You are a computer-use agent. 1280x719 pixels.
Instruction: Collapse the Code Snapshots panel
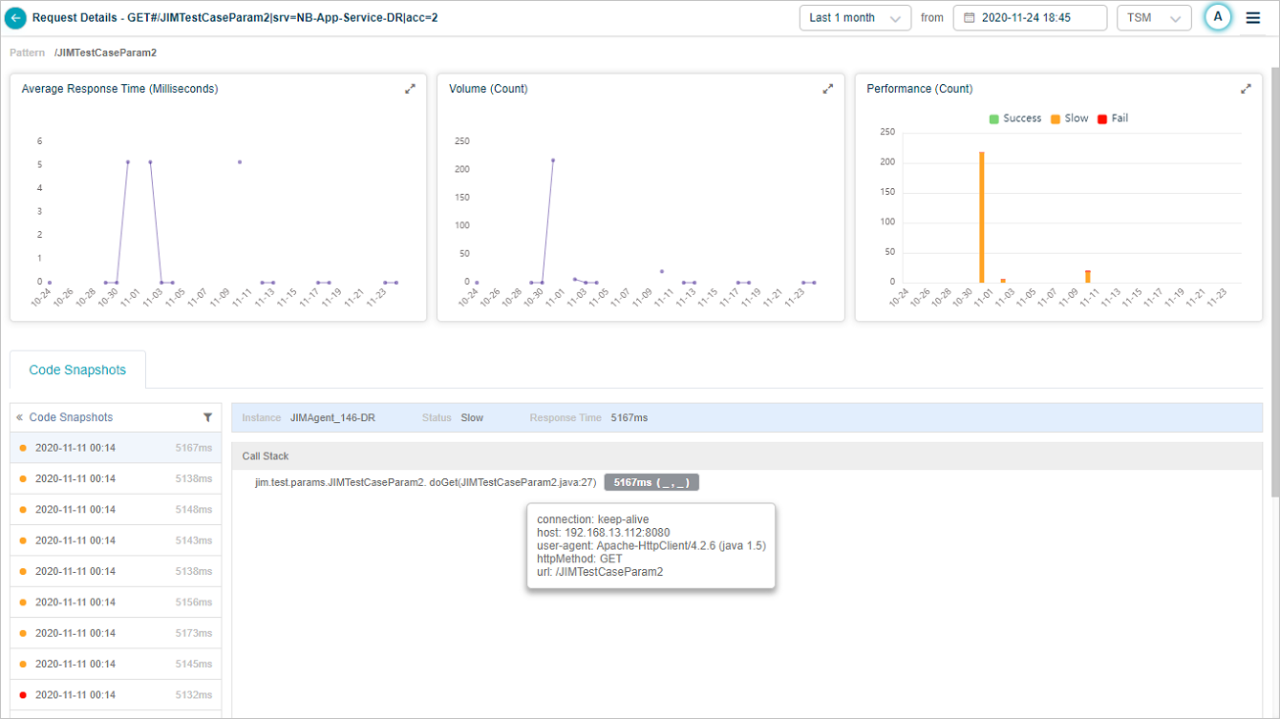(x=19, y=417)
